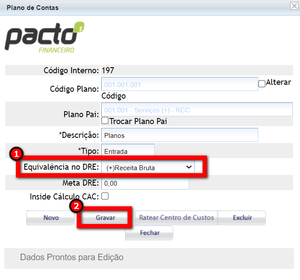Check the Trocar Plano Pai box
The width and height of the screenshot is (300, 280).
105,121
